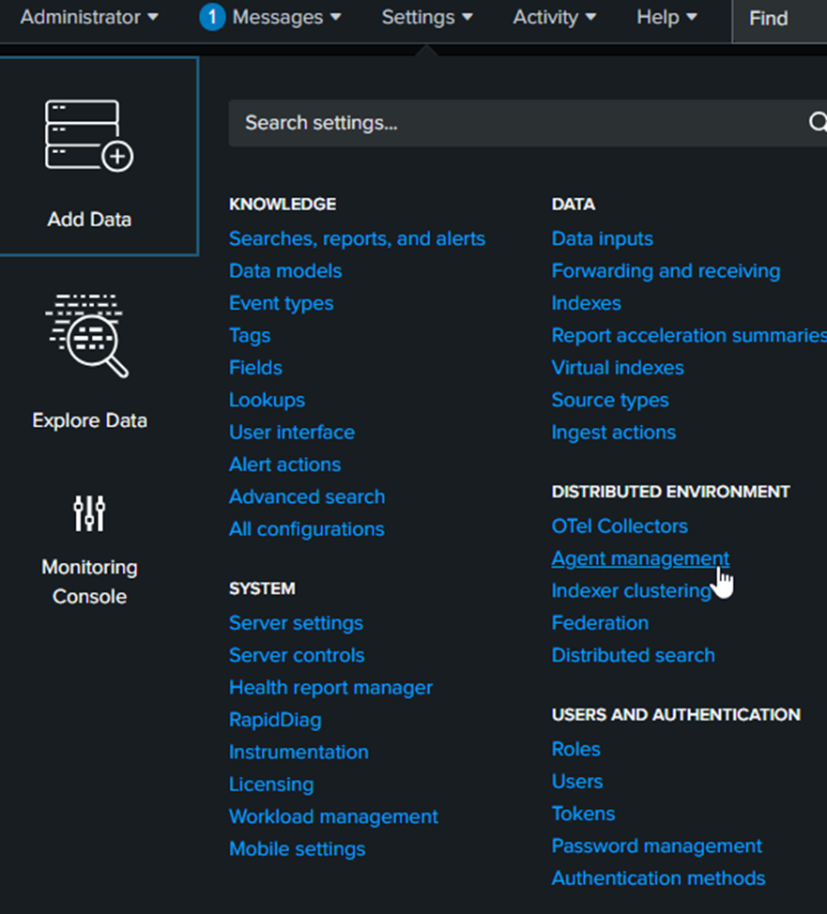The width and height of the screenshot is (827, 914).
Task: Open Server settings page
Action: 296,623
